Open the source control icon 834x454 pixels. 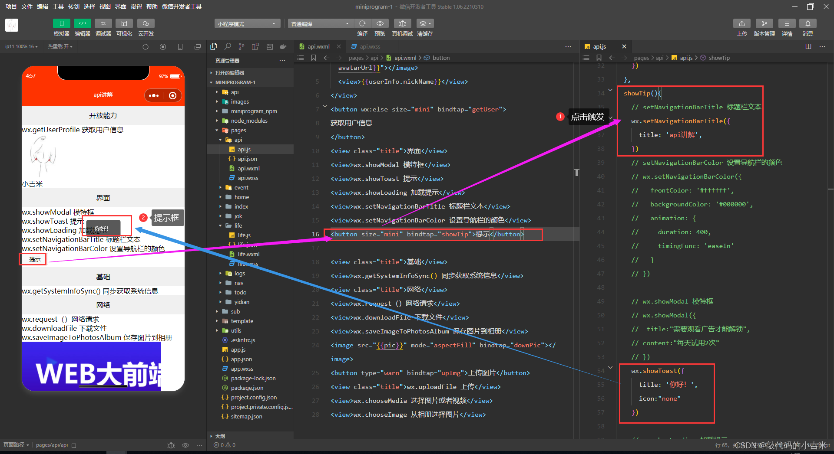pos(242,46)
